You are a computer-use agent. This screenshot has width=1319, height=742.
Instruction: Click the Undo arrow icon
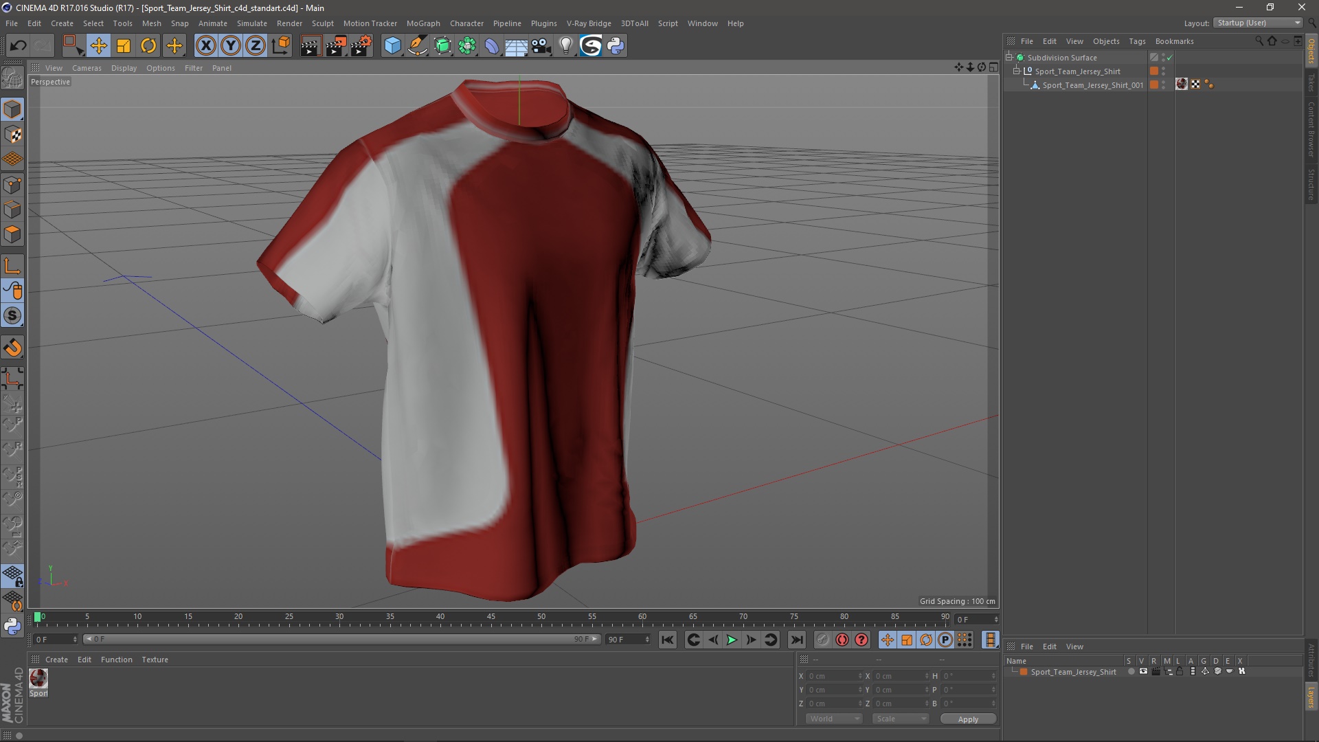coord(18,46)
